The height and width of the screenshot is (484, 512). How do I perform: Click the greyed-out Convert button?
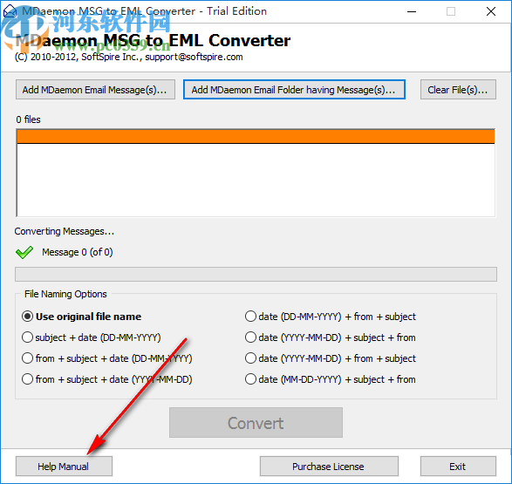[x=256, y=423]
